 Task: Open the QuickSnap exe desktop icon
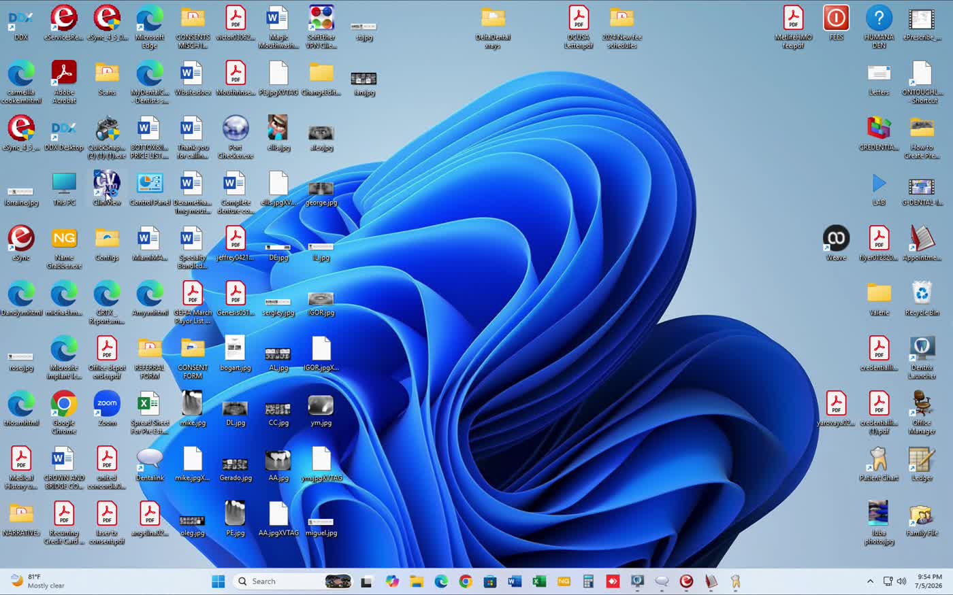coord(107,137)
